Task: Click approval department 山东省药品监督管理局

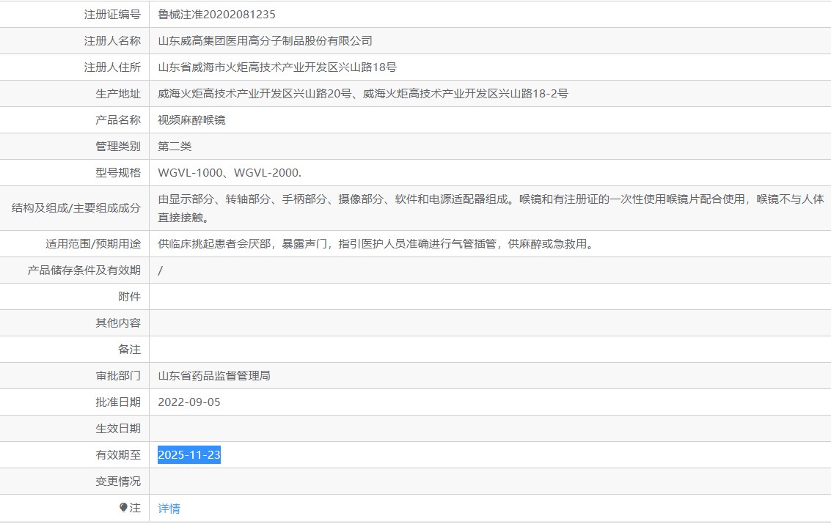Action: coord(214,376)
